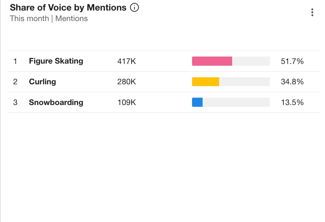Click the pink Figure Skating share bar
This screenshot has width=325, height=222.
[x=212, y=61]
